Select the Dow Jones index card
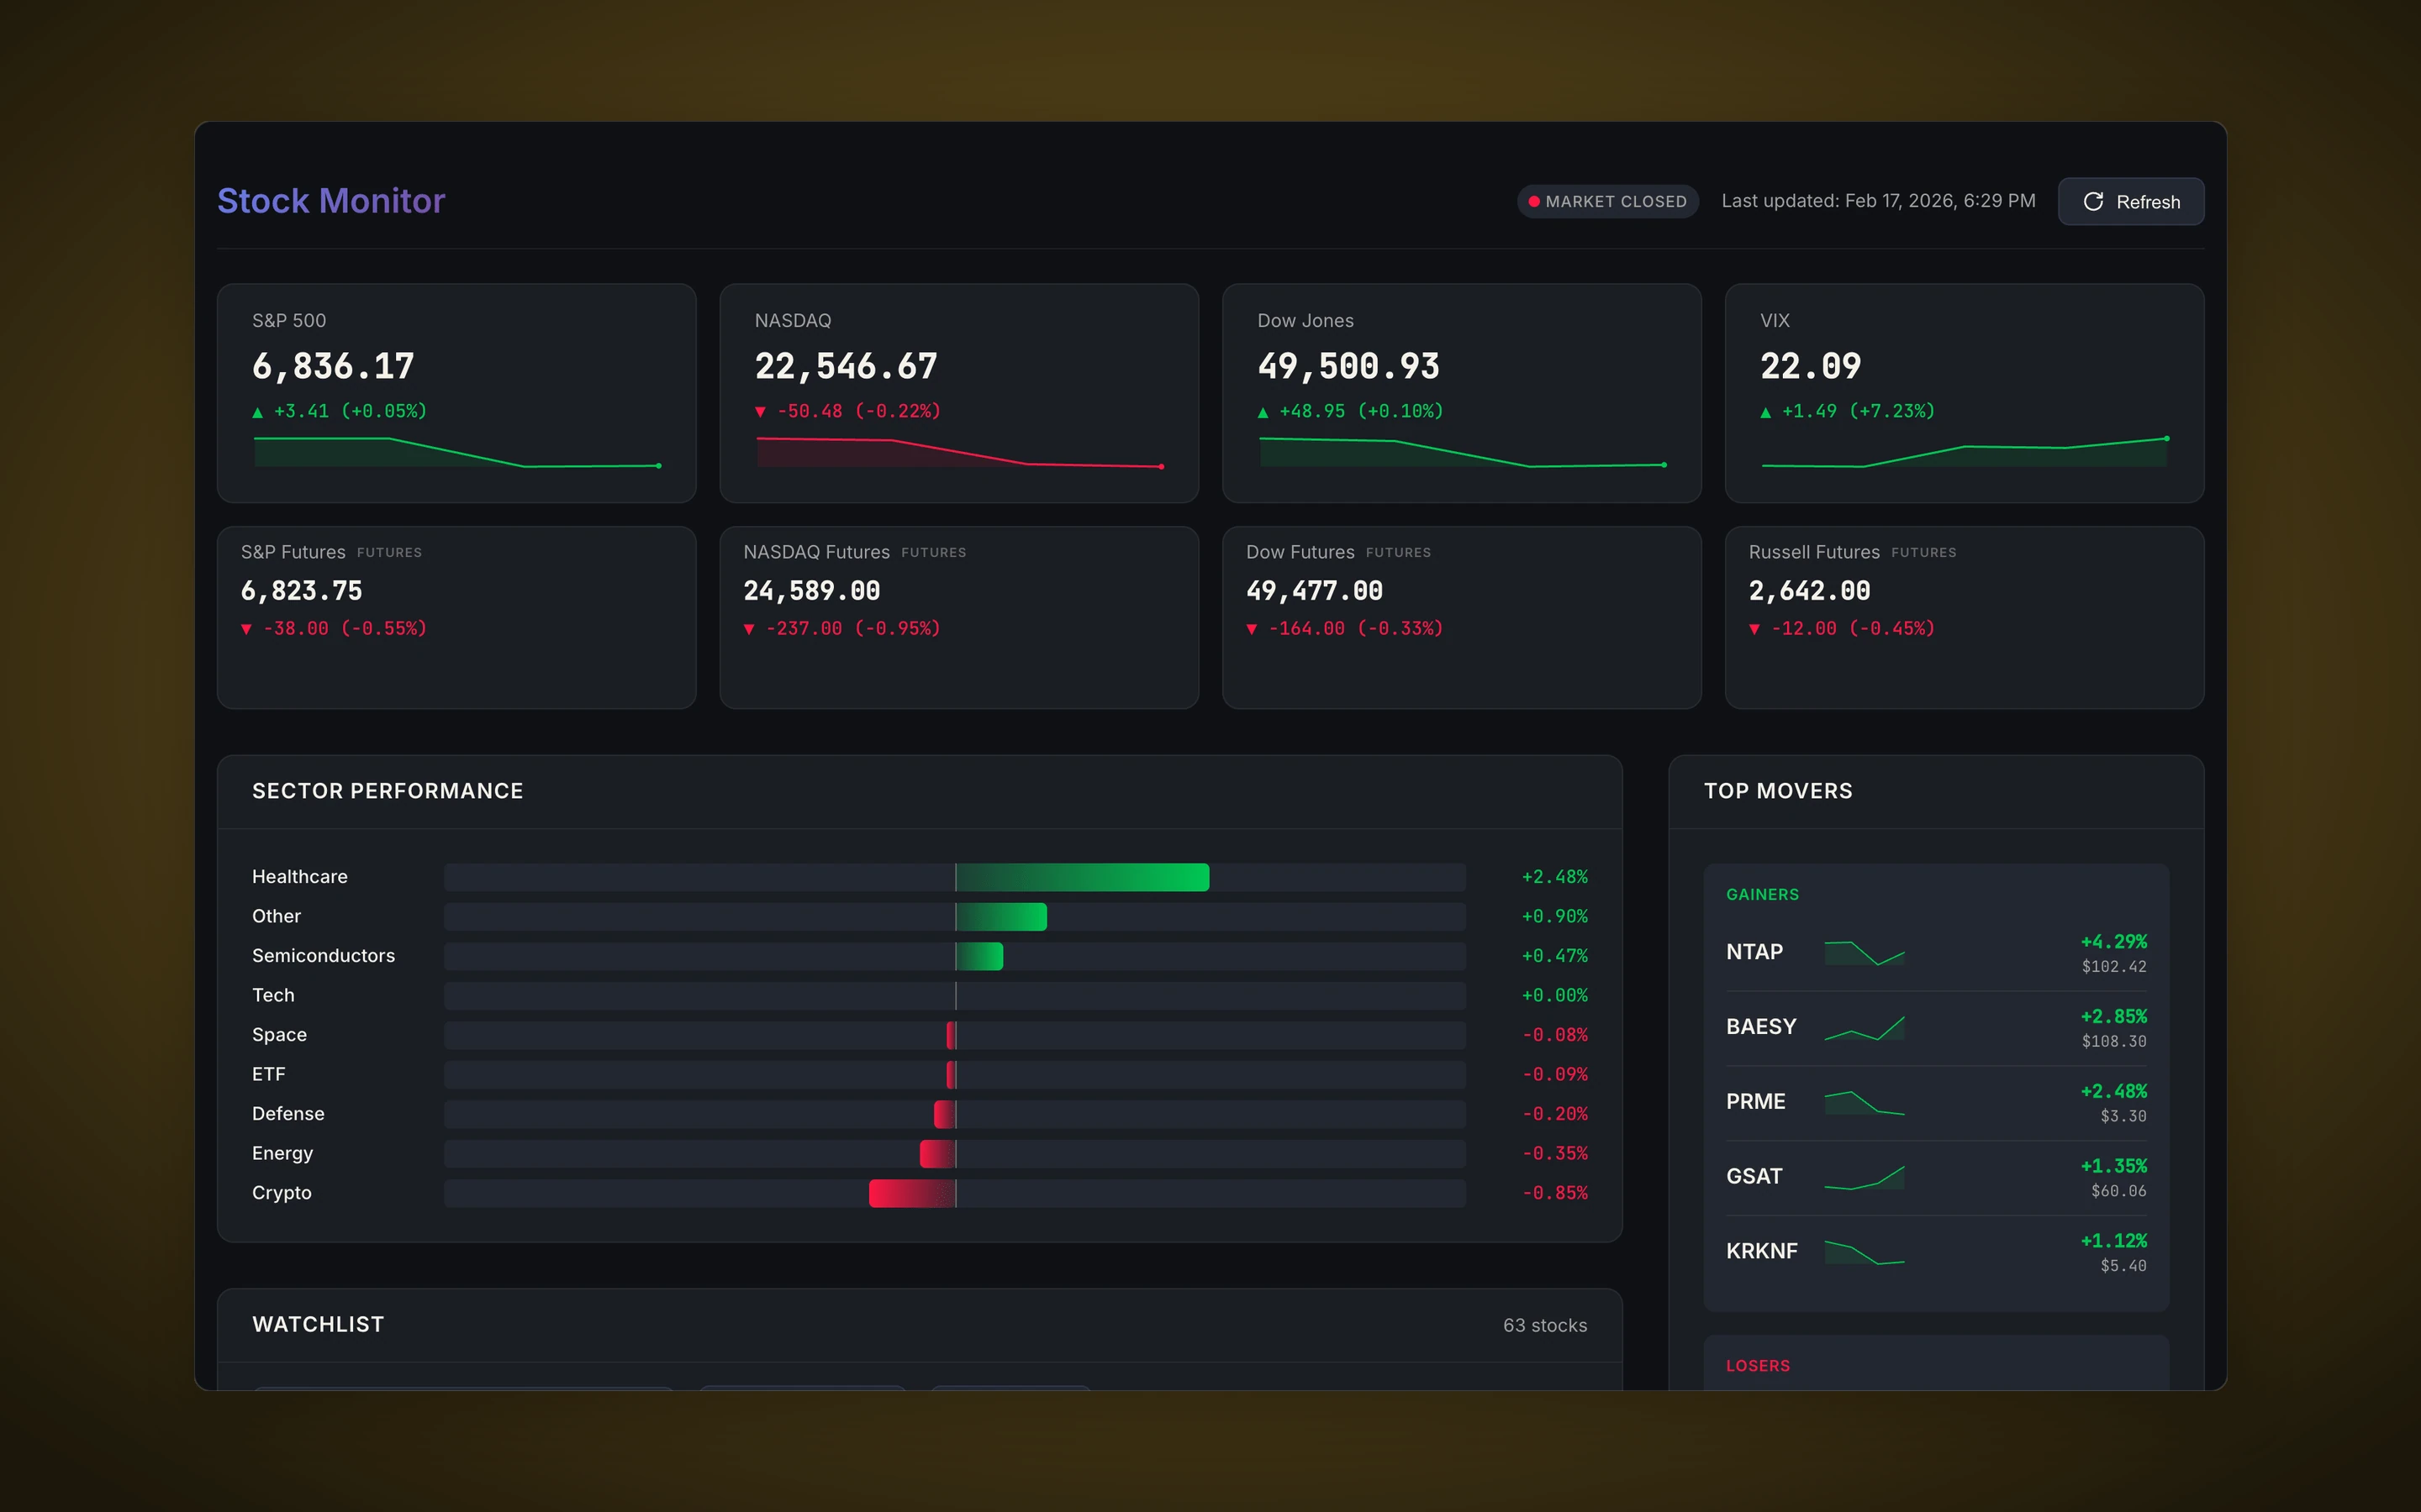Viewport: 2421px width, 1512px height. point(1461,393)
